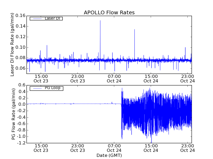Click bottom chart's 15:00 Oct 24 label
Viewport: 213px width, 159px height.
151,148
